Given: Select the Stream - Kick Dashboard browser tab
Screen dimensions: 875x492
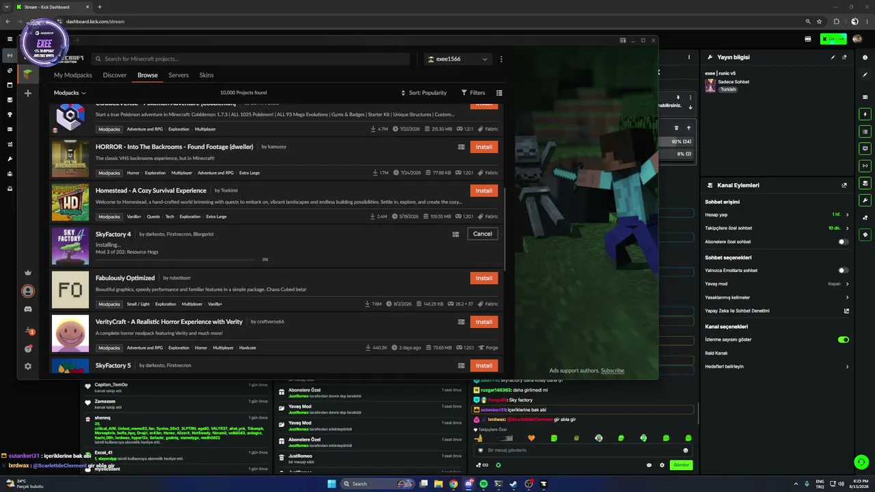Looking at the screenshot, I should 55,7.
